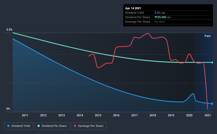Click the 2015 x-axis year label

pyautogui.click(x=98, y=115)
